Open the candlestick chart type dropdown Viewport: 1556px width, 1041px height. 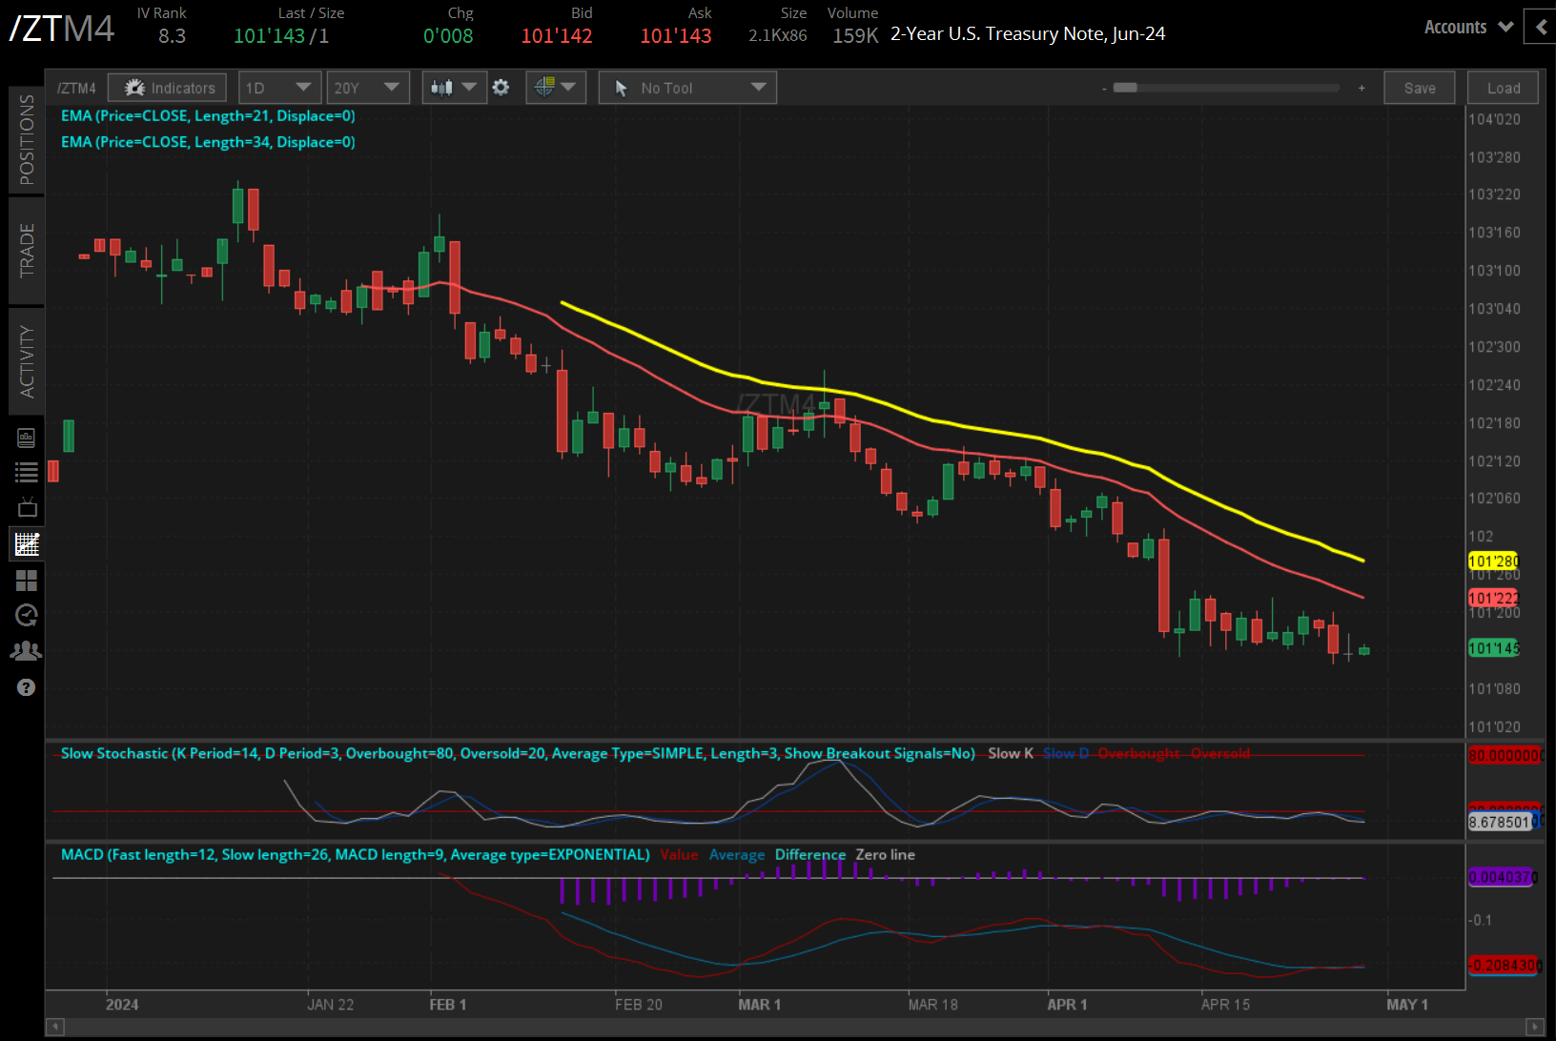point(454,88)
